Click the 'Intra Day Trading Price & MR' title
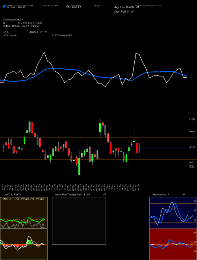Image resolution: width=197 pixels, height=260 pixels. pyautogui.click(x=72, y=195)
